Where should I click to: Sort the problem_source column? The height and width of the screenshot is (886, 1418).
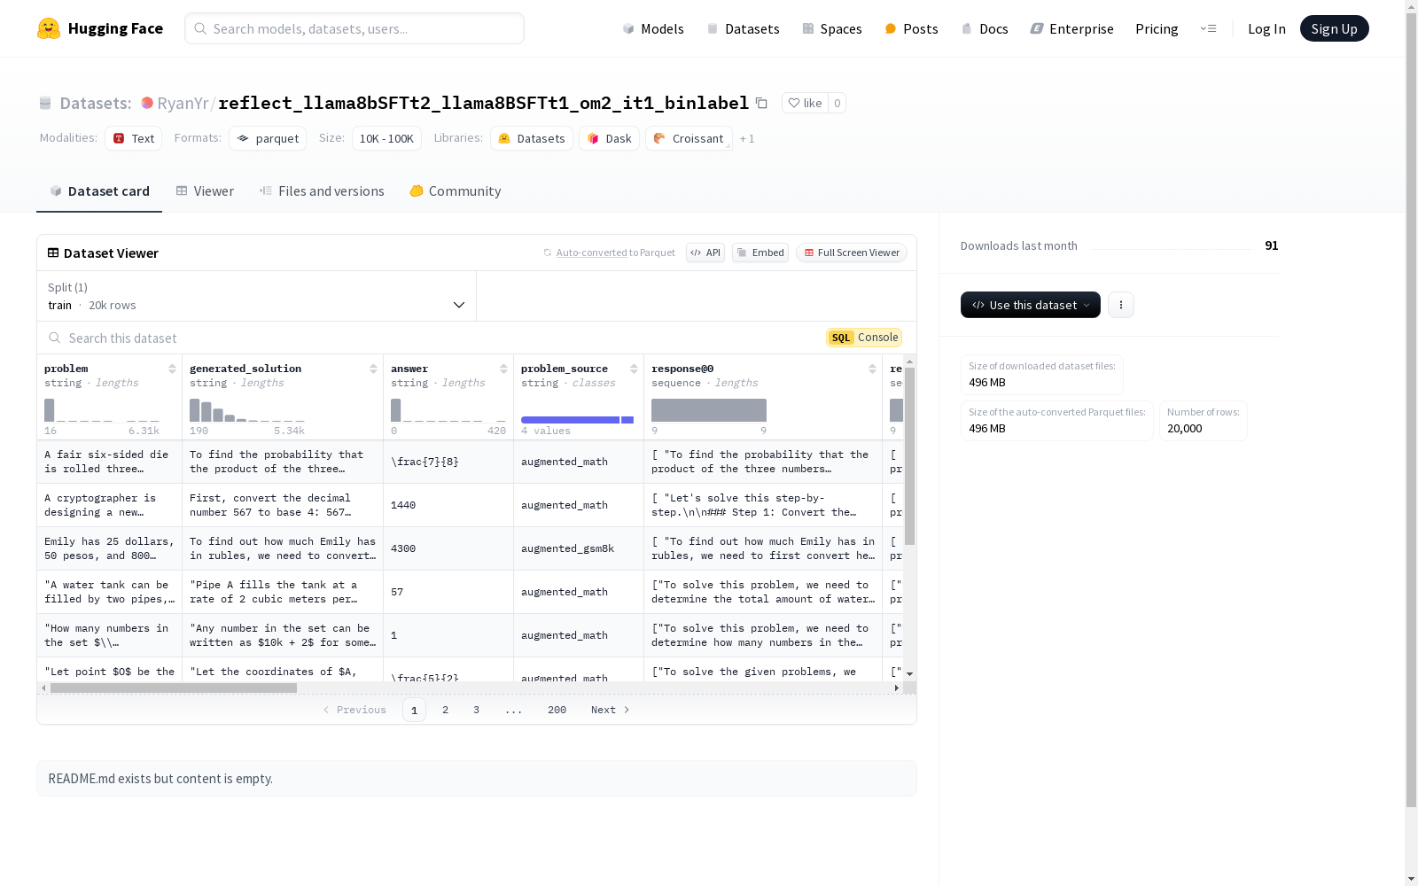(634, 369)
